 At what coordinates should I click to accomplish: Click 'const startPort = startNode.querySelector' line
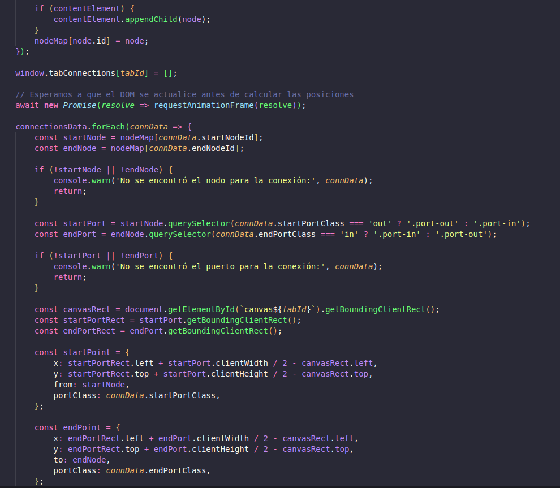(x=282, y=223)
